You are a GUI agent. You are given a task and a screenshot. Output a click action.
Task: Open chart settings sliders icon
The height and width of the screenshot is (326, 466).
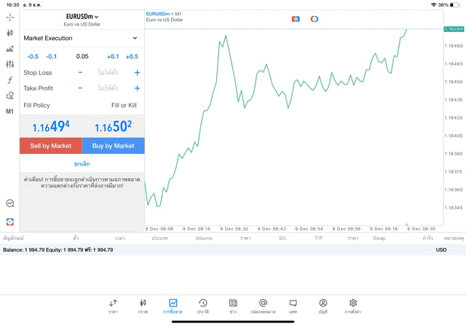[9, 64]
